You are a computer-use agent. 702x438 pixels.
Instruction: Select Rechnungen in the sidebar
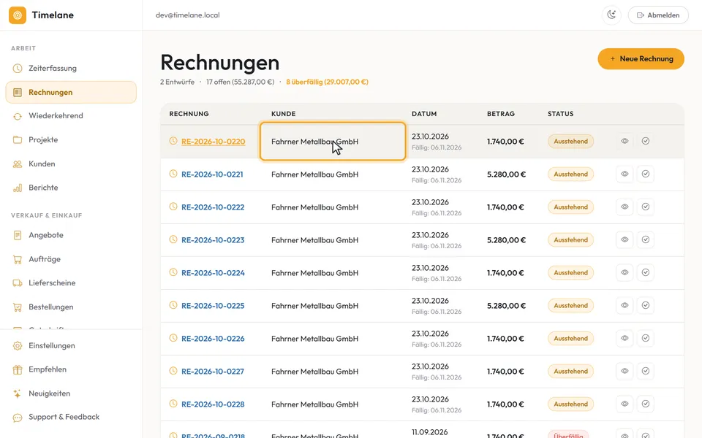71,92
